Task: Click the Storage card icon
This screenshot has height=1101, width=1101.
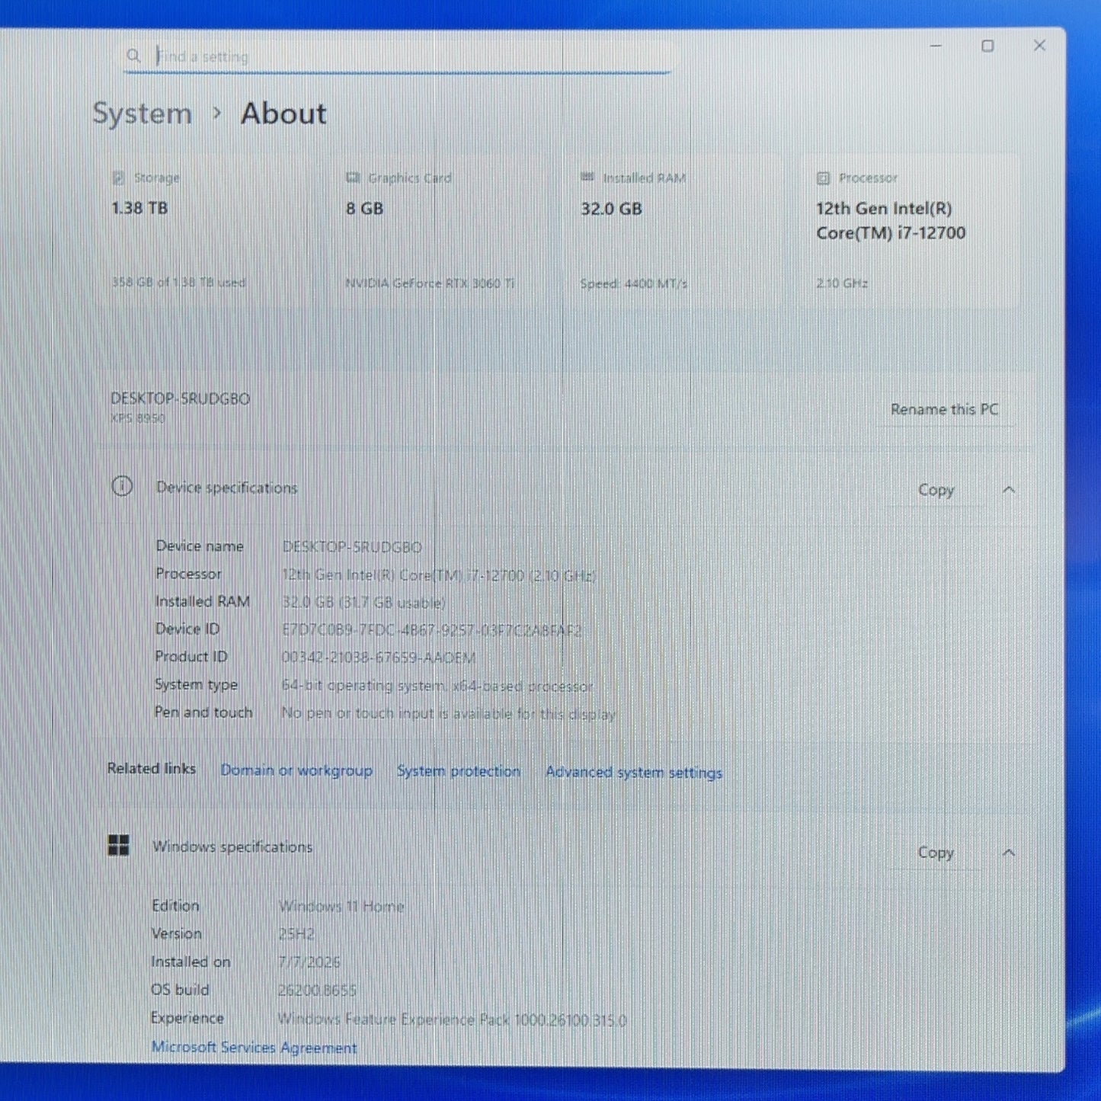Action: point(119,178)
